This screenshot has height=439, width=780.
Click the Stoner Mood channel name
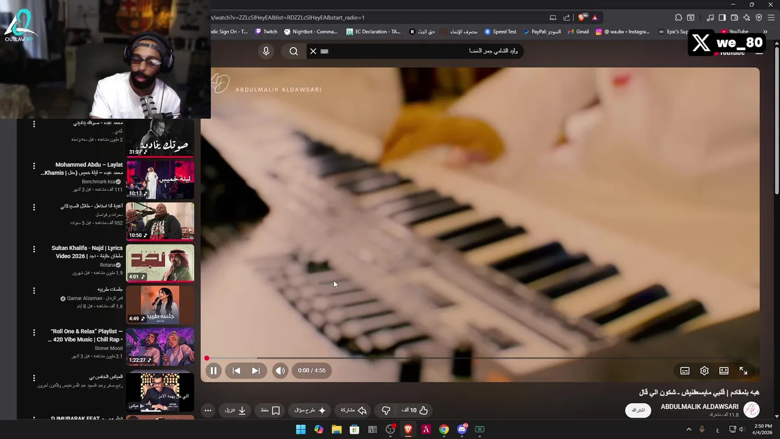(x=108, y=348)
